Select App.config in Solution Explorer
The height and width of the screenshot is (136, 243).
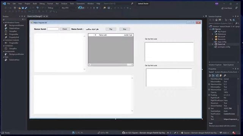(222, 42)
